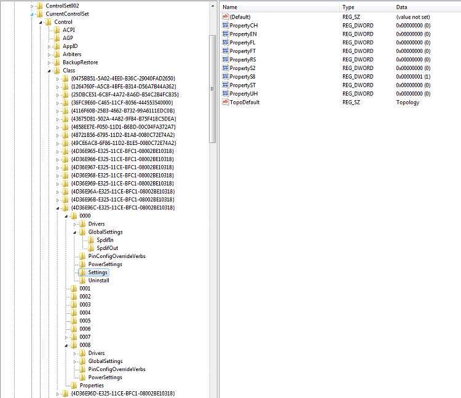Expand the {4D36E96D-E325-11CE-BFC1-08002BE10318} key
Viewport: 461px width, 398px height.
pos(58,394)
